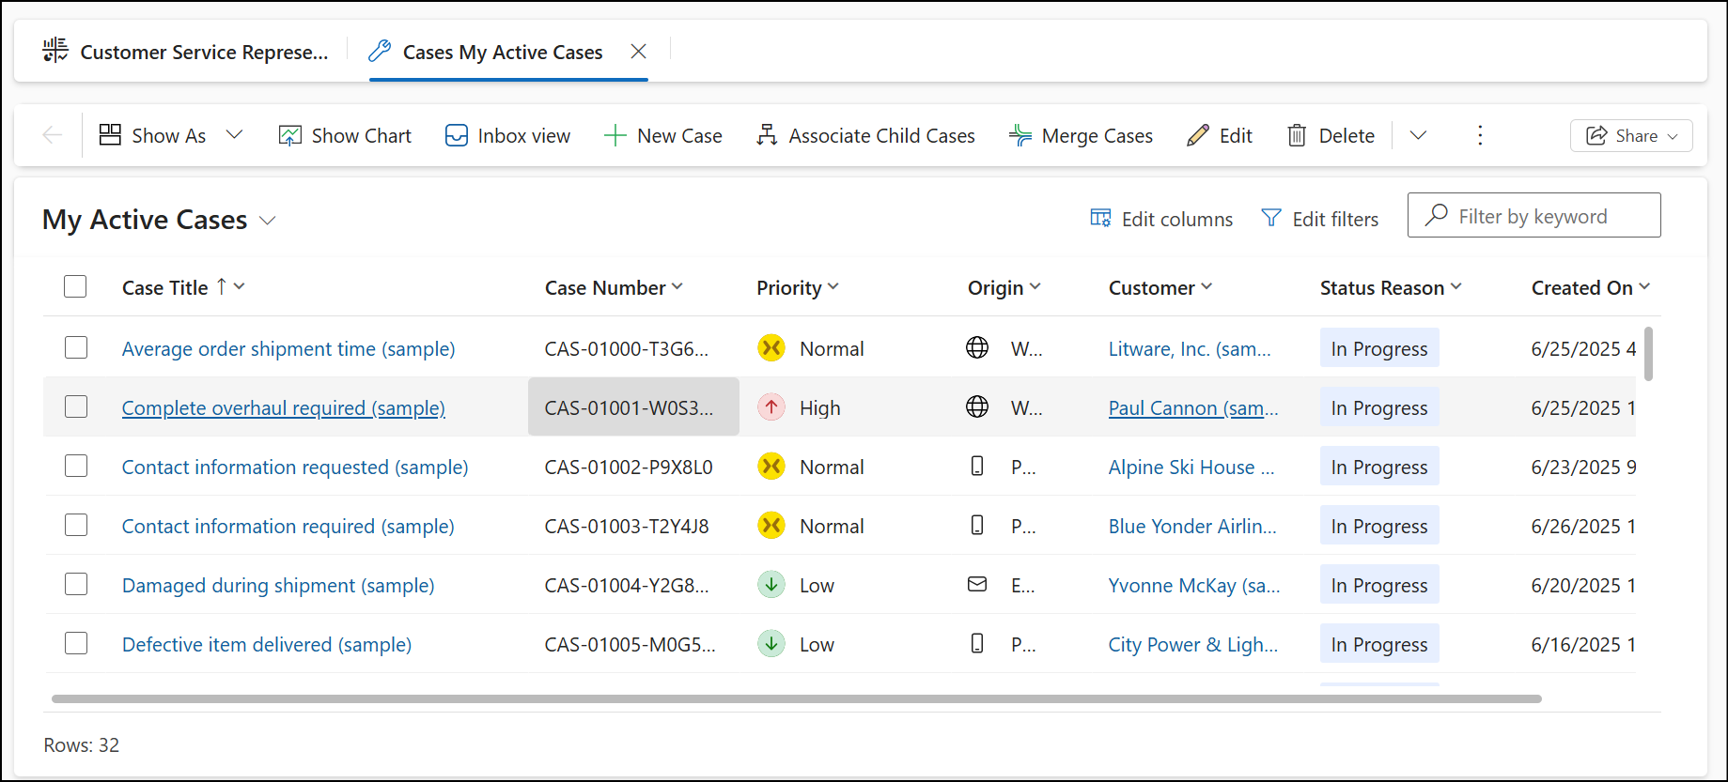Click the High priority red arrow icon
Image resolution: width=1728 pixels, height=782 pixels.
click(x=771, y=406)
